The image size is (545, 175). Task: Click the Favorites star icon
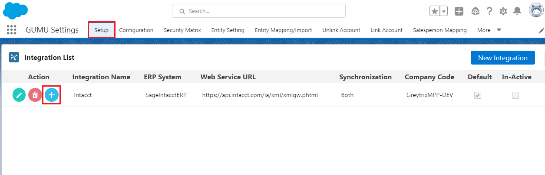pos(435,11)
